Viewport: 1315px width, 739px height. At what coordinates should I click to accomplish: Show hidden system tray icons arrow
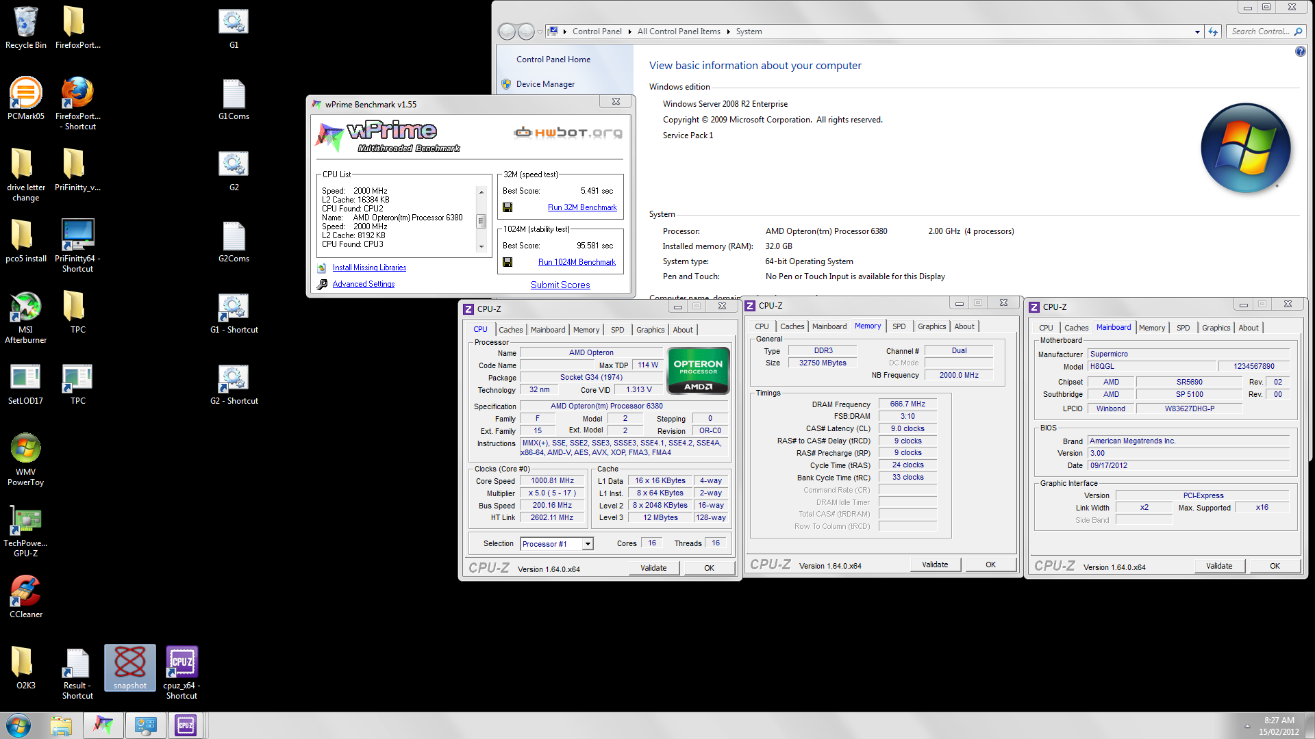(x=1247, y=725)
